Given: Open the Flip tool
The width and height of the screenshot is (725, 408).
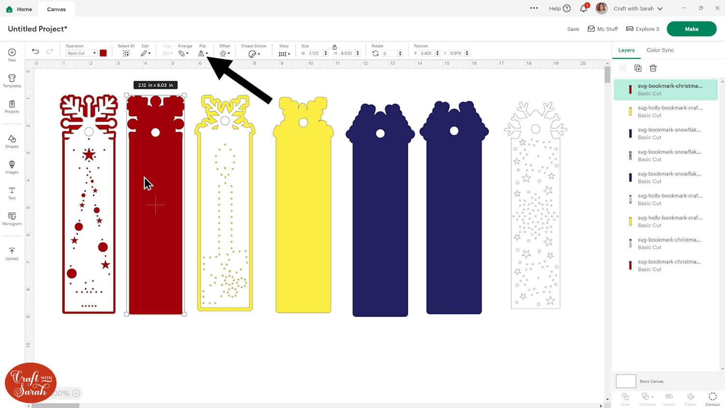Looking at the screenshot, I should pos(202,53).
